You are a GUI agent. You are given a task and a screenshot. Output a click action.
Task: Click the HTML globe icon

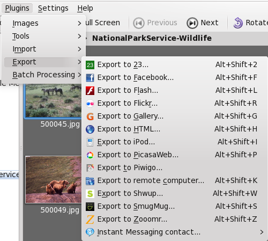(x=90, y=129)
